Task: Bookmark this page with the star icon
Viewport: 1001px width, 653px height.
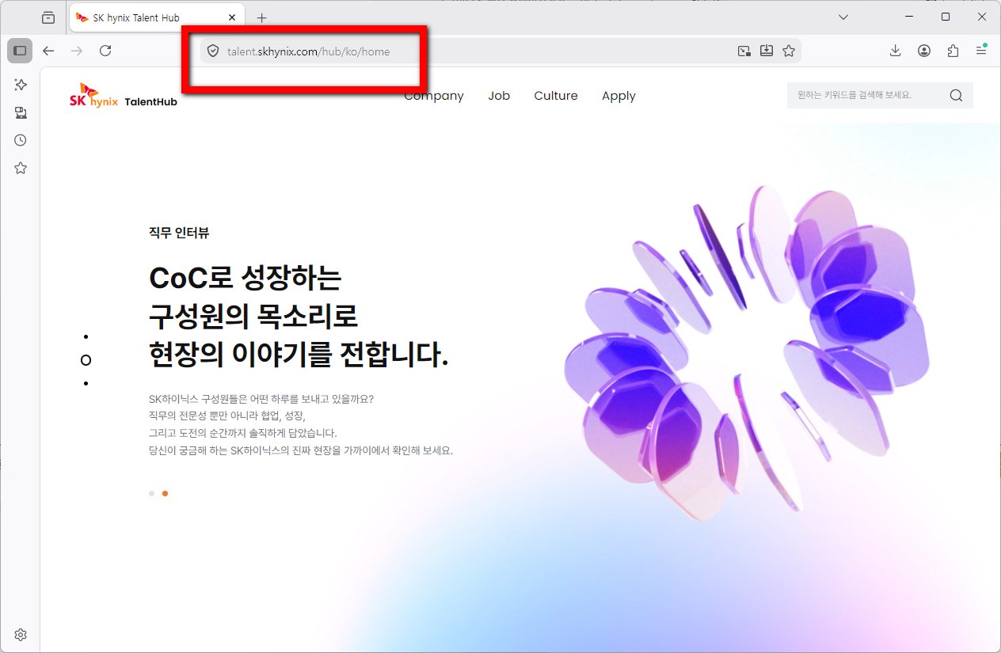Action: coord(789,51)
